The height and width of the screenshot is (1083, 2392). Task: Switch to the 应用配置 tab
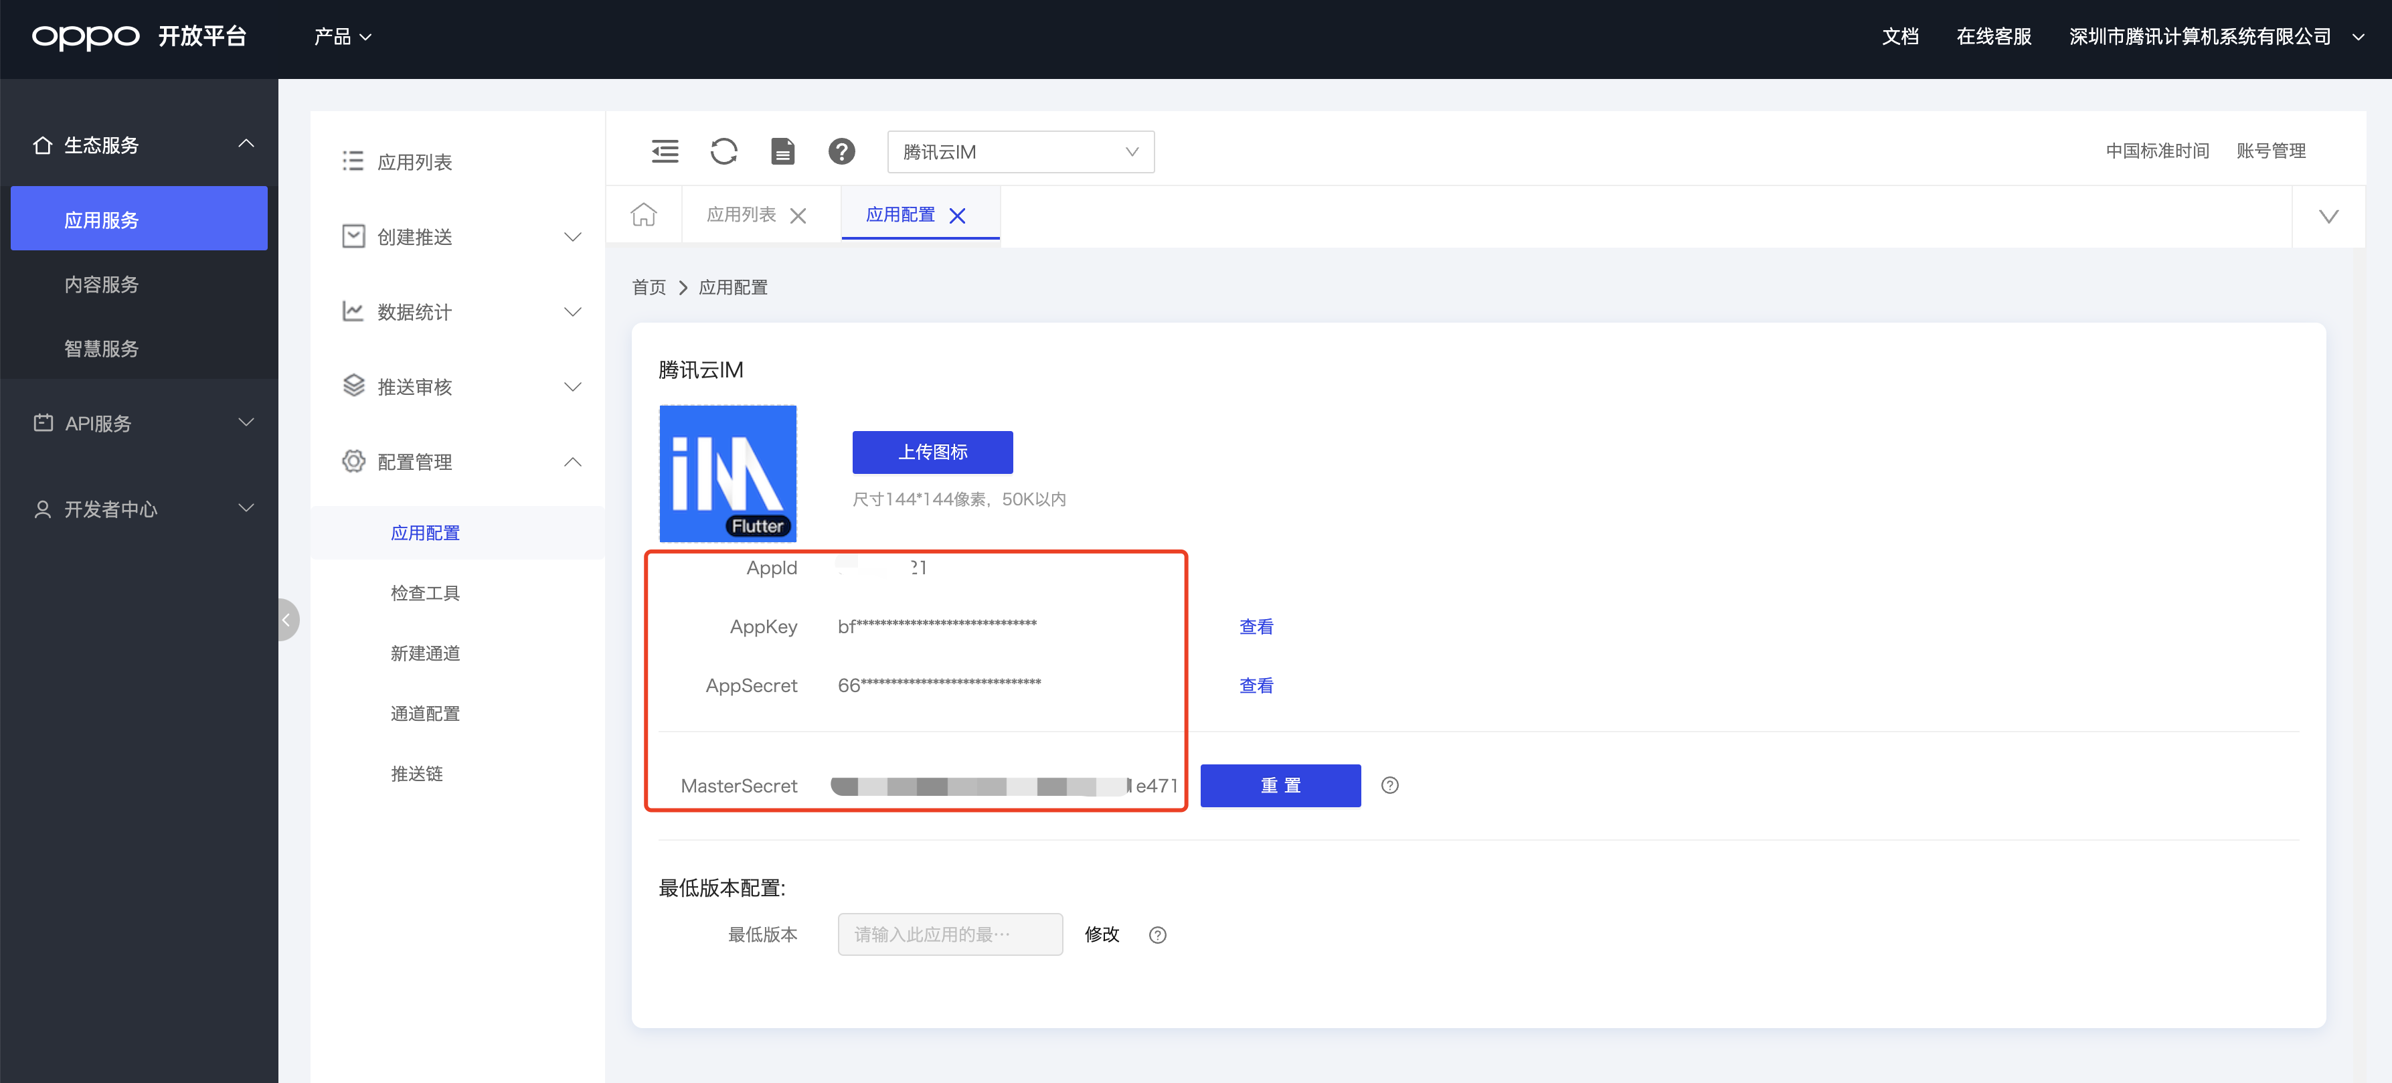pos(900,215)
